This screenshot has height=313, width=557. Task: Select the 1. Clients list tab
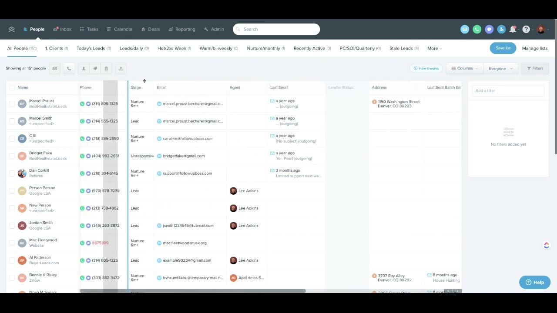pos(57,48)
